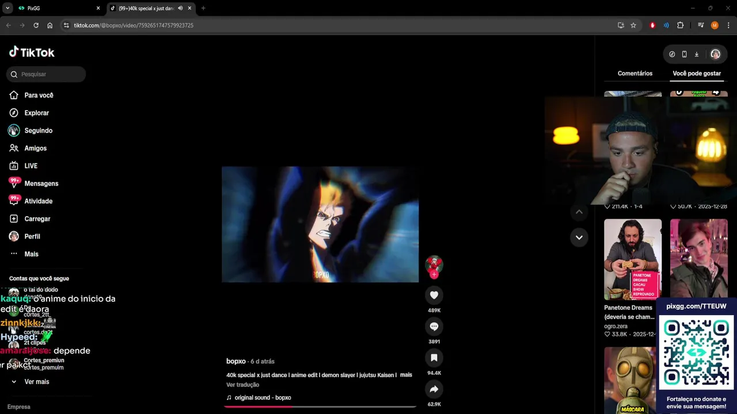Click the TikTok logo
Image resolution: width=737 pixels, height=414 pixels.
pos(32,52)
